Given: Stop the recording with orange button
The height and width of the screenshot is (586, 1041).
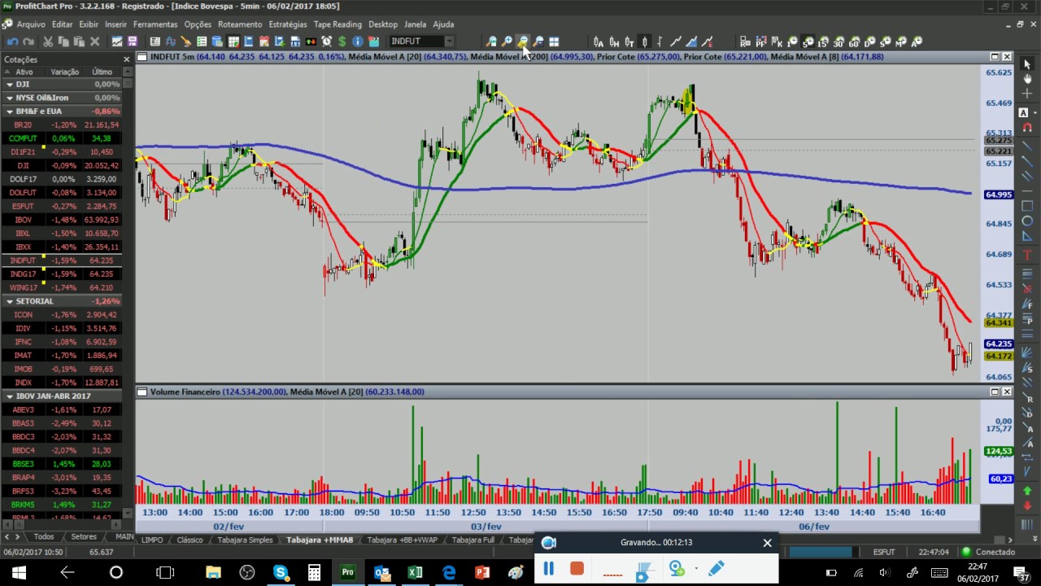Looking at the screenshot, I should [577, 569].
